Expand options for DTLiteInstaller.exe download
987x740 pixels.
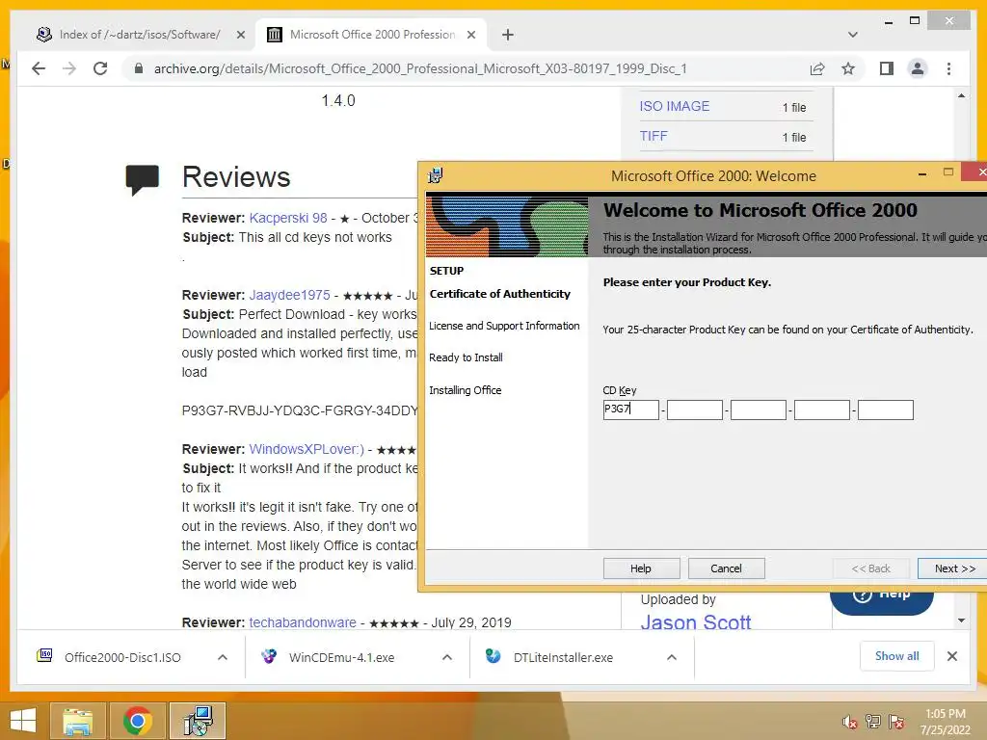(x=672, y=657)
